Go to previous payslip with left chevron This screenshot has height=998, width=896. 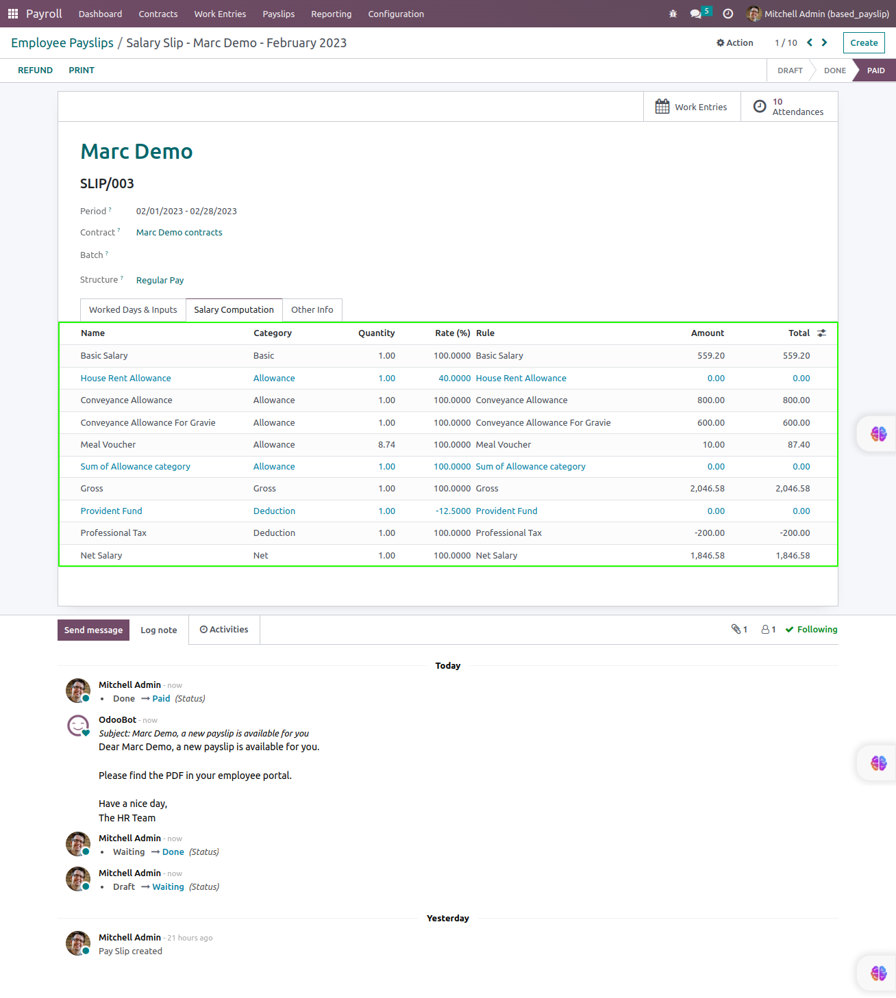(x=810, y=42)
